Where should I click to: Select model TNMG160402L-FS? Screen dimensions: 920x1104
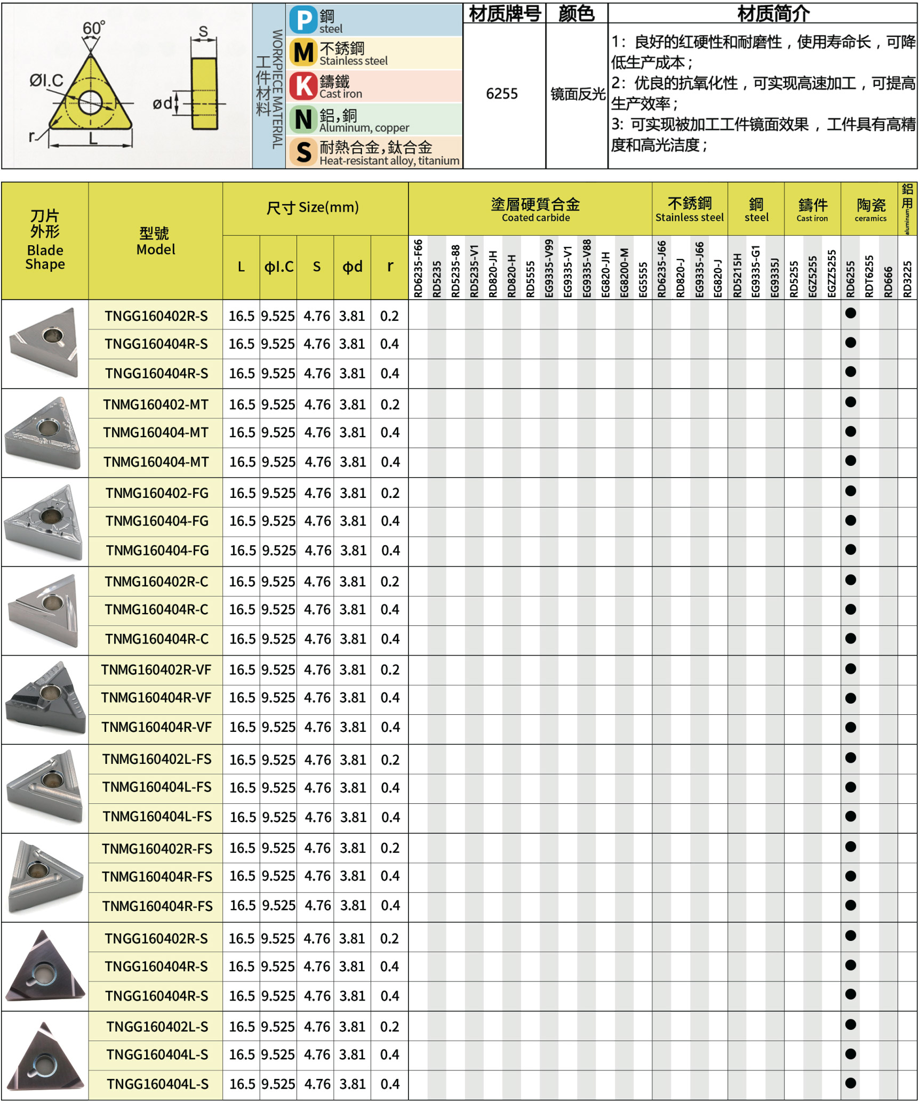(156, 759)
